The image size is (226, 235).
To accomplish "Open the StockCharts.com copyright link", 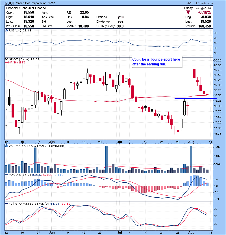I will pyautogui.click(x=200, y=3).
